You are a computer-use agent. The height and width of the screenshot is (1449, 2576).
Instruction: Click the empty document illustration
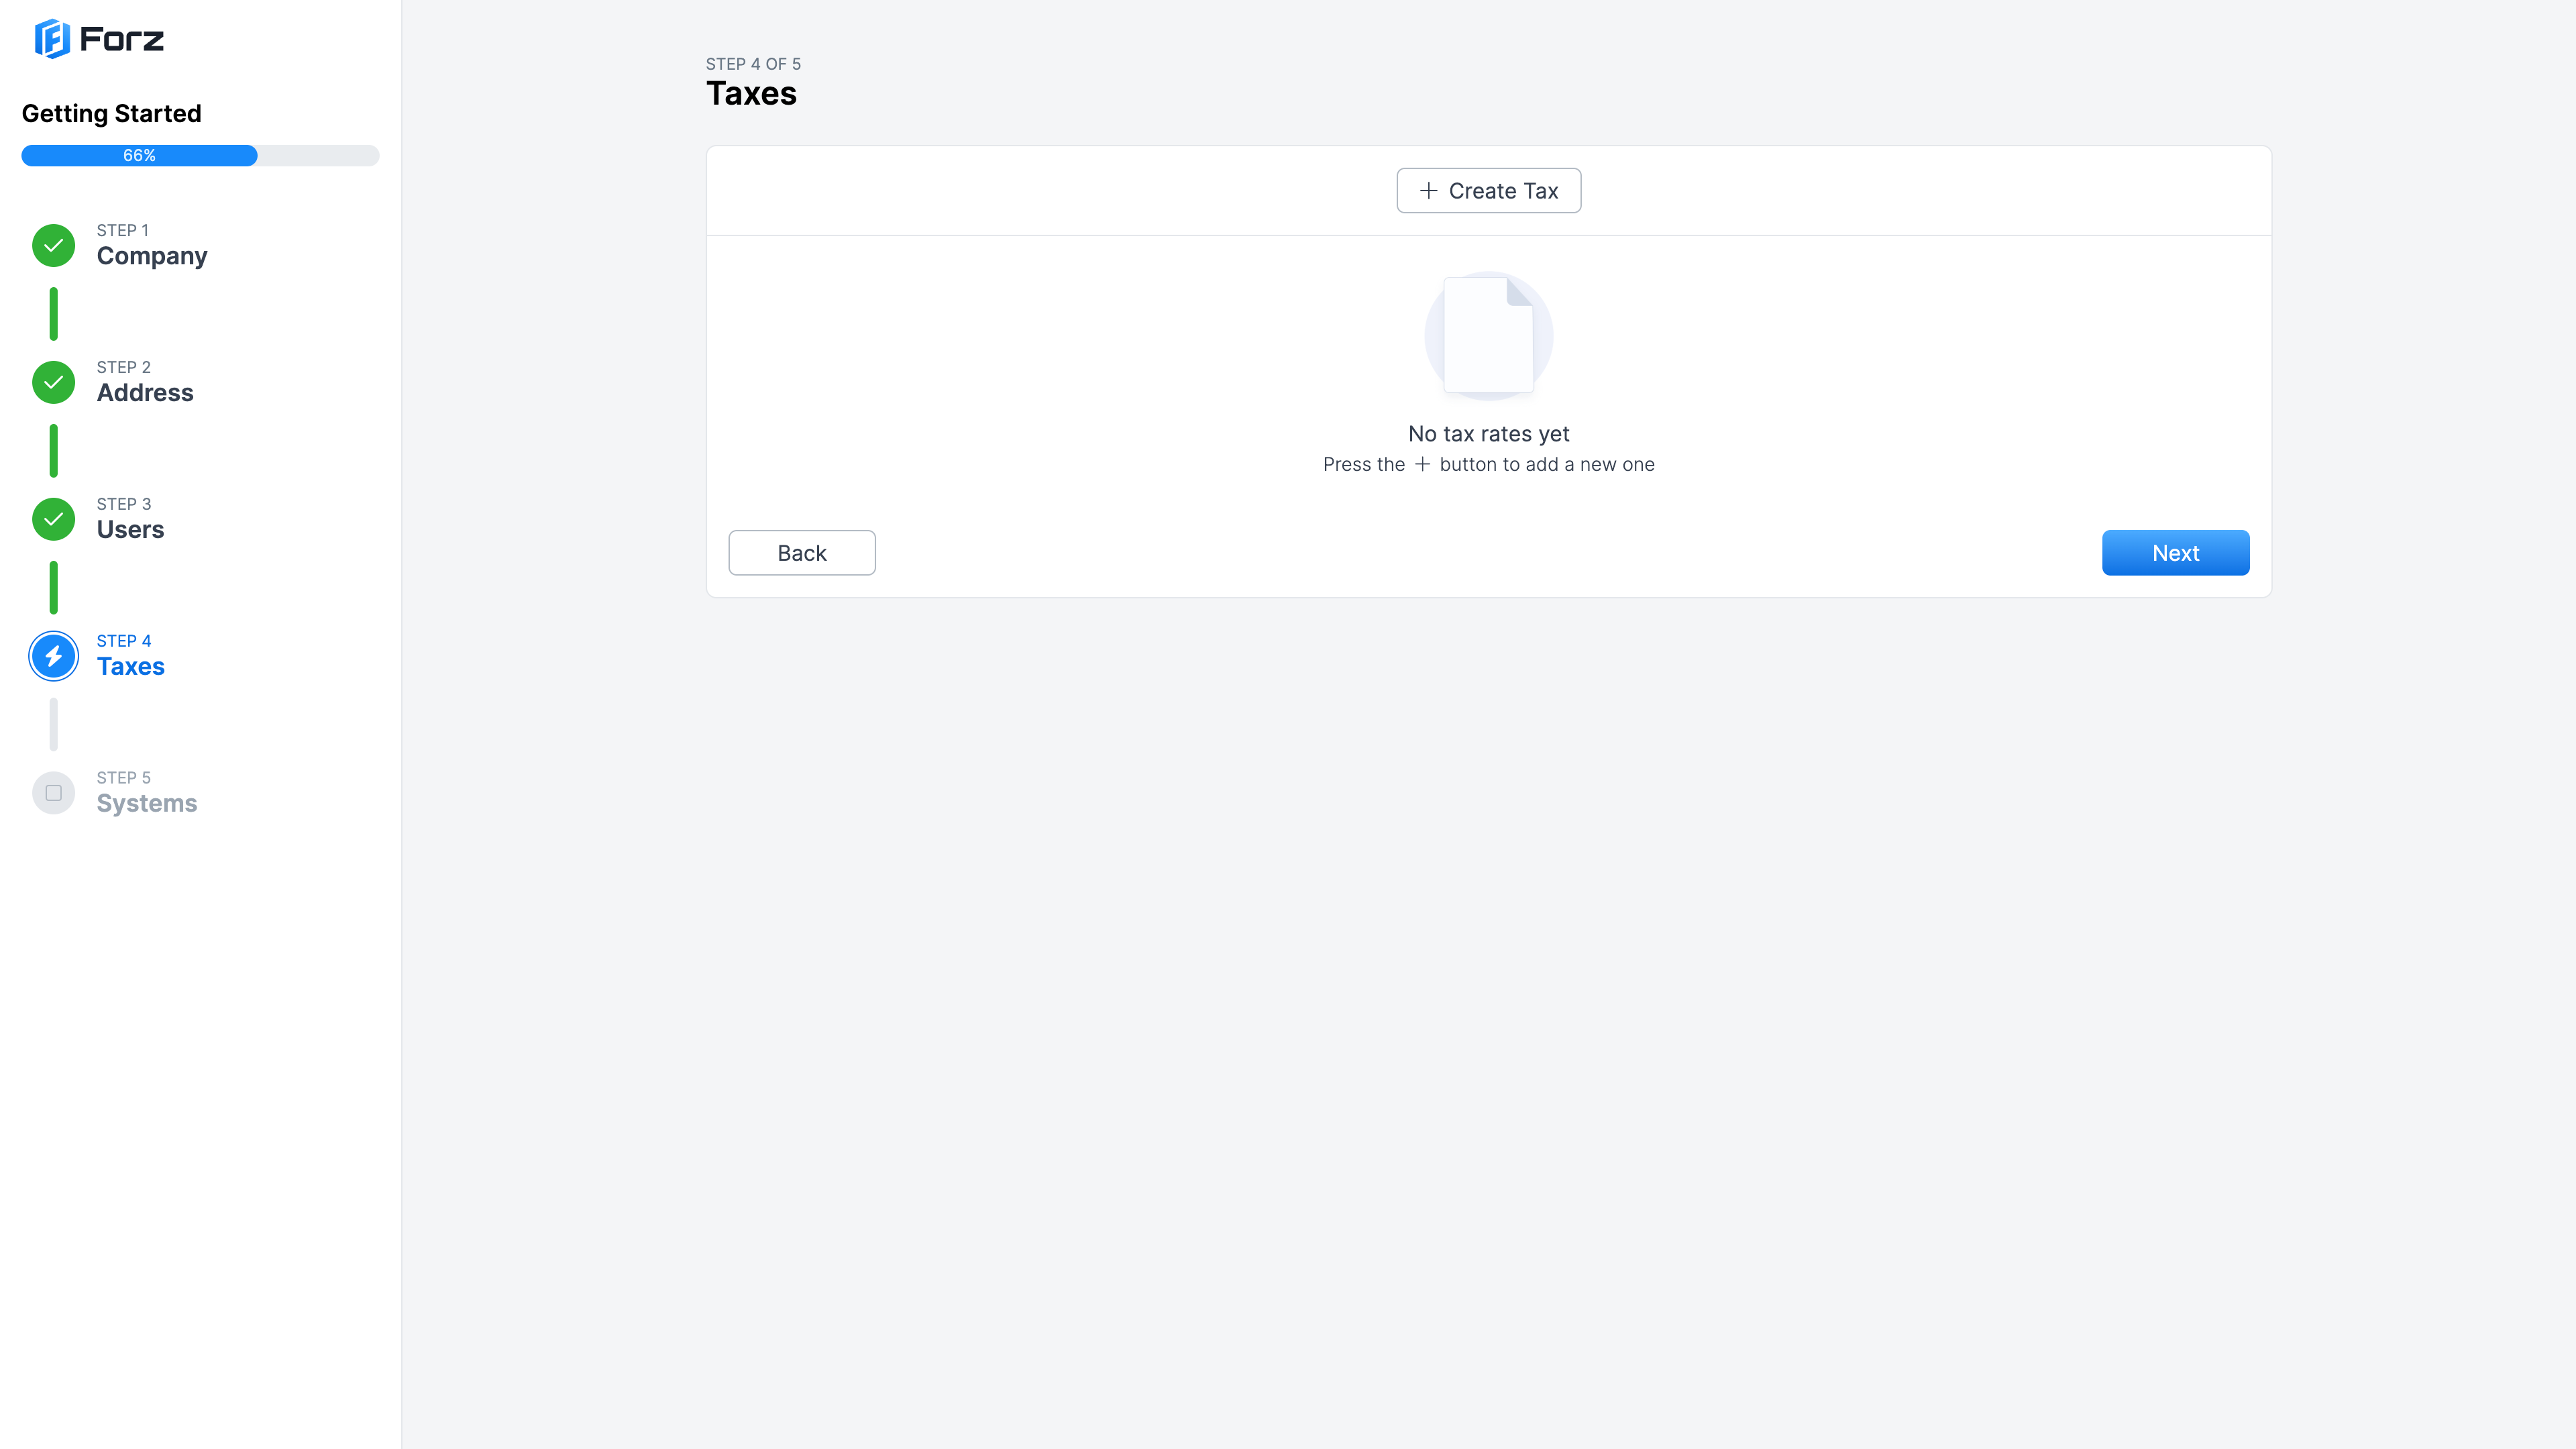(1488, 336)
